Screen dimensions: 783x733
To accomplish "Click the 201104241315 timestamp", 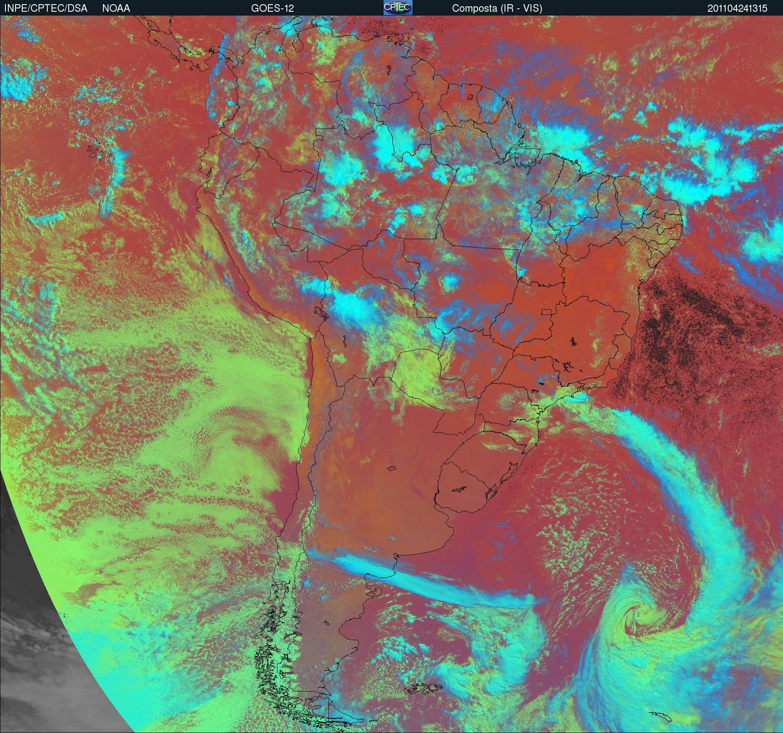I will pyautogui.click(x=738, y=8).
